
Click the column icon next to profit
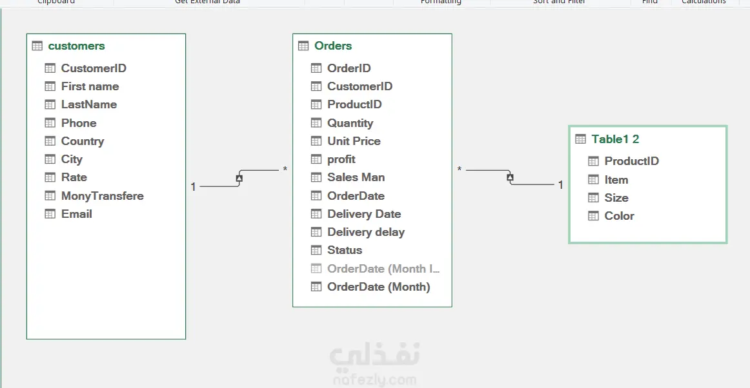tap(316, 159)
